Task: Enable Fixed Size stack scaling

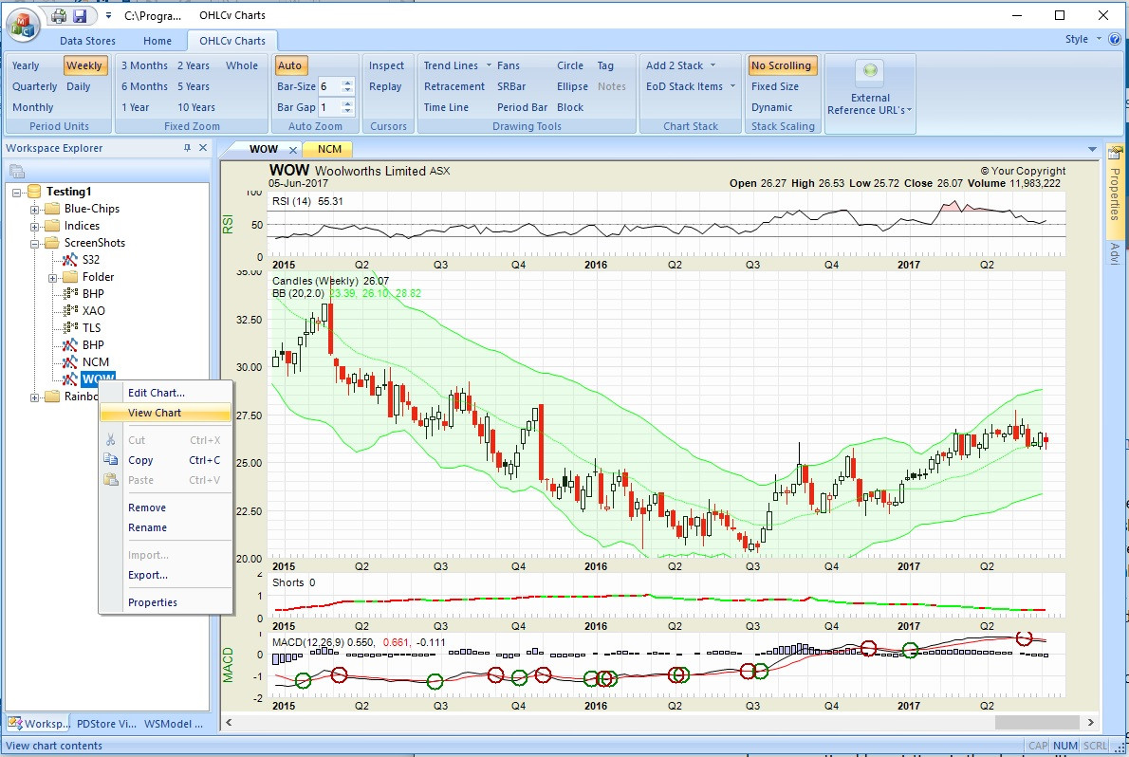Action: click(774, 86)
